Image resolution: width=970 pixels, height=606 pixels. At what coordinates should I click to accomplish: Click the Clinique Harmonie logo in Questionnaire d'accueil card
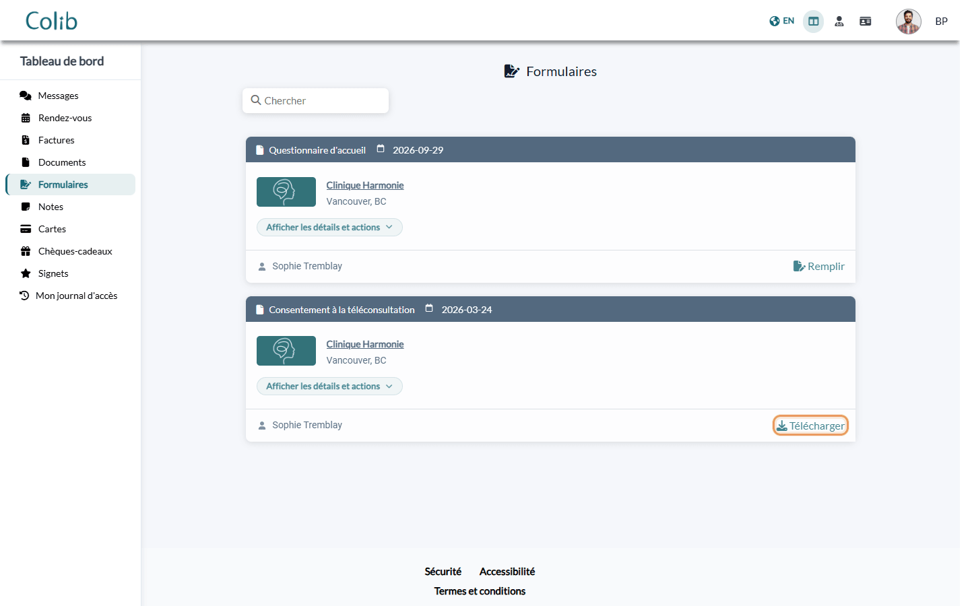[286, 192]
